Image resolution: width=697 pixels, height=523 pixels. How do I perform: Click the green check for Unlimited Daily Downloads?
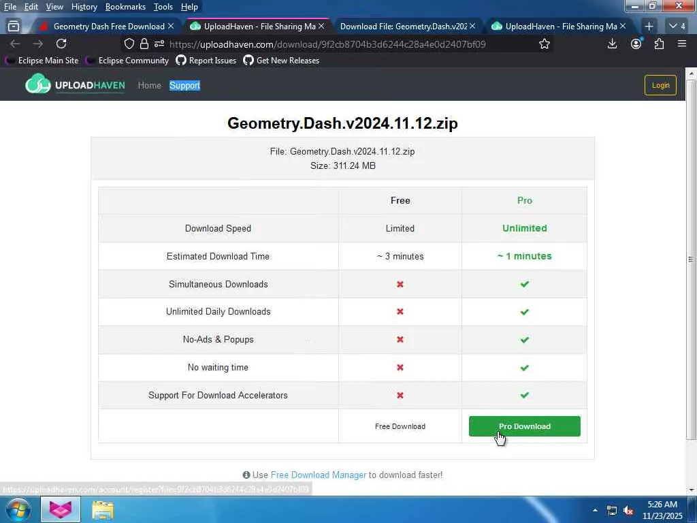(x=525, y=312)
